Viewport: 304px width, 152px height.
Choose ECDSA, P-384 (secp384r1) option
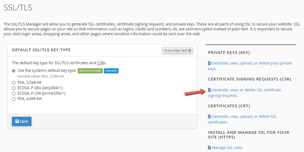pos(13,88)
